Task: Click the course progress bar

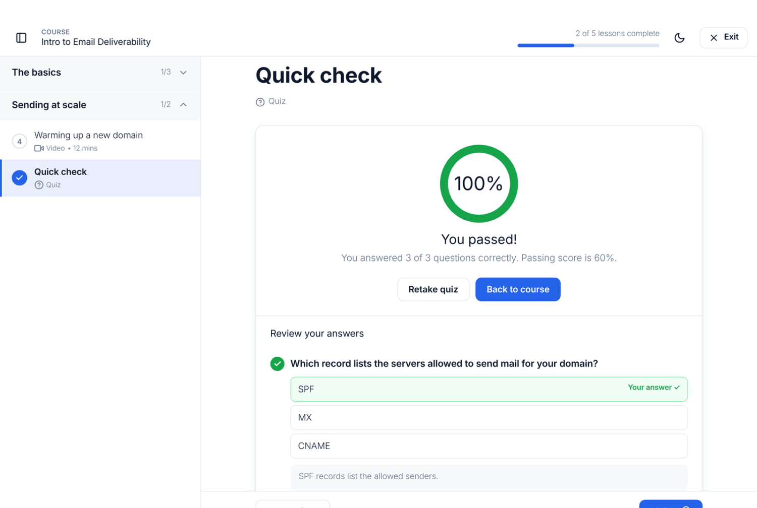Action: coord(588,45)
